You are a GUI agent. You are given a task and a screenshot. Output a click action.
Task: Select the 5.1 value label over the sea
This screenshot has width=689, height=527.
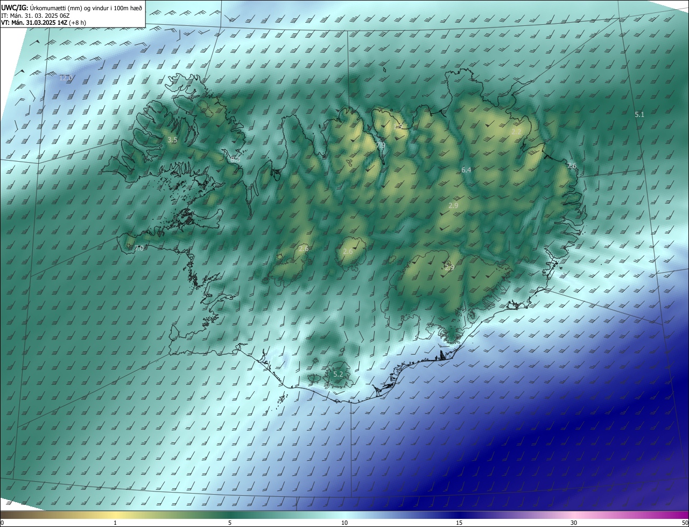pos(639,114)
